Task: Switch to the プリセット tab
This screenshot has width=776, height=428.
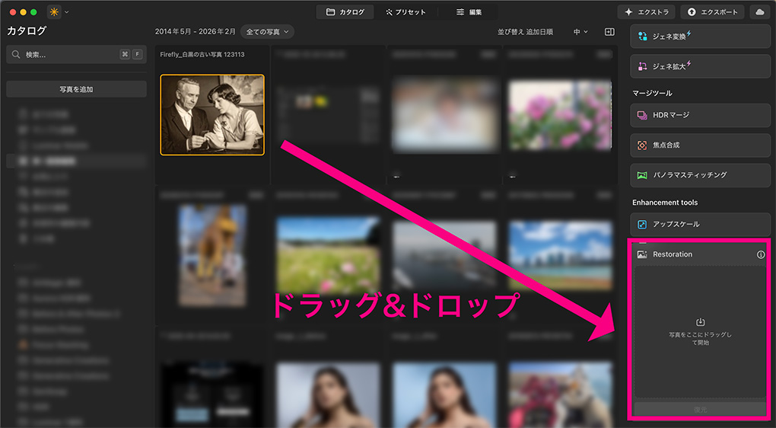Action: (x=405, y=12)
